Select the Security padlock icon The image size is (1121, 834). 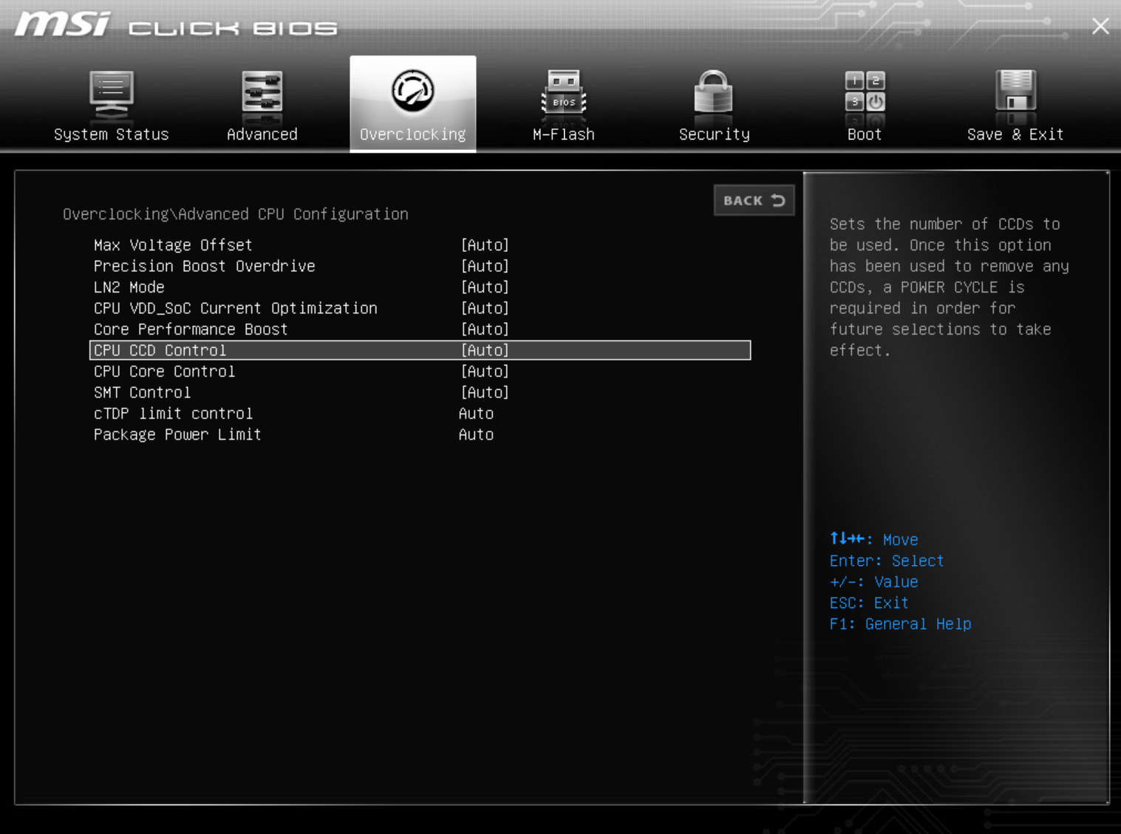[x=712, y=95]
